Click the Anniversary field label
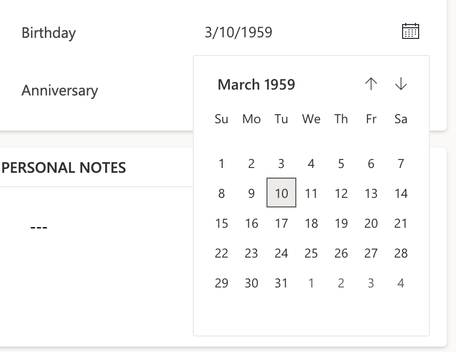Viewport: 456px width, 352px height. [60, 90]
